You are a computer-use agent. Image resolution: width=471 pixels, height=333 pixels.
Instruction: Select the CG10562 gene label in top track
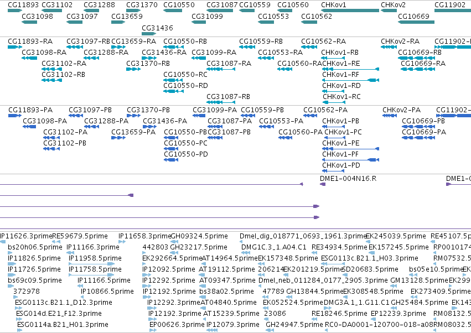pos(317,16)
